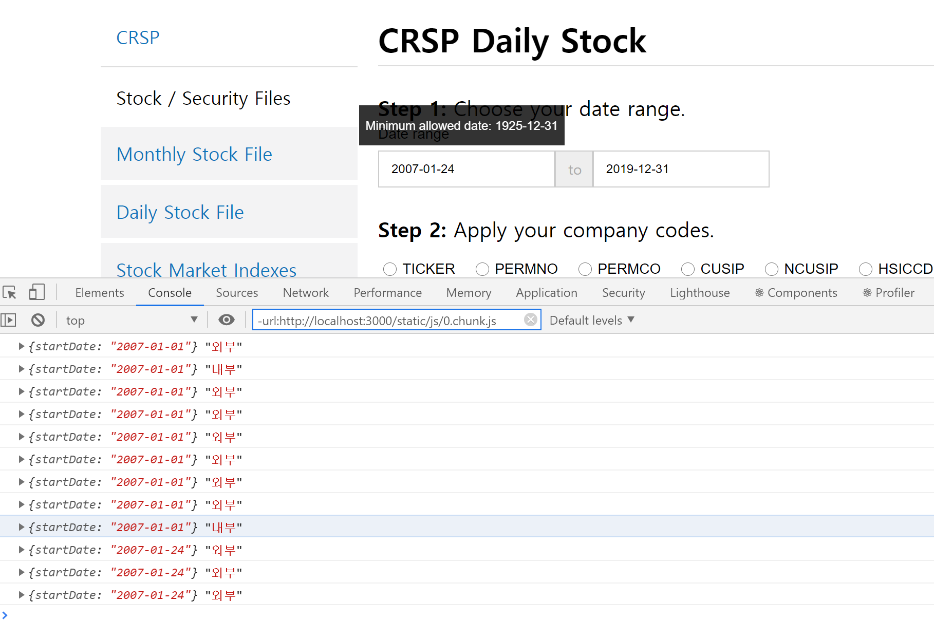Select the PERMCO radio button

point(585,269)
